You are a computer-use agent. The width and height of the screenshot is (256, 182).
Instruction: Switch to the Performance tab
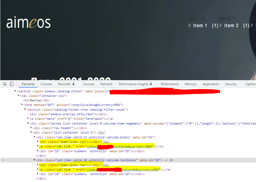(x=170, y=84)
